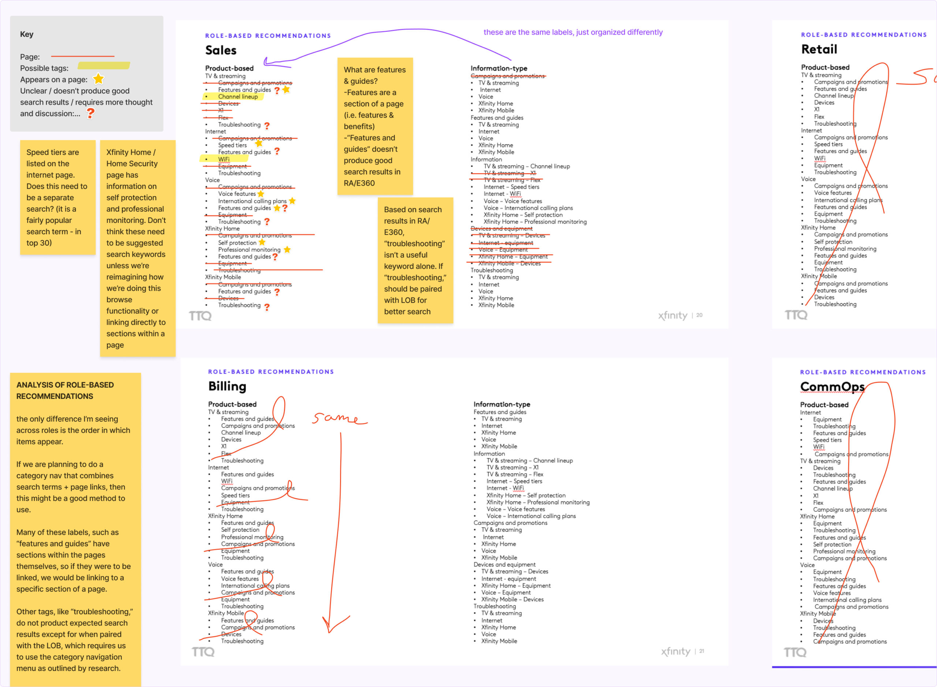This screenshot has width=937, height=687.
Task: Click question mark beside Xfinity Home Features and guides in Sales
Action: pos(275,257)
